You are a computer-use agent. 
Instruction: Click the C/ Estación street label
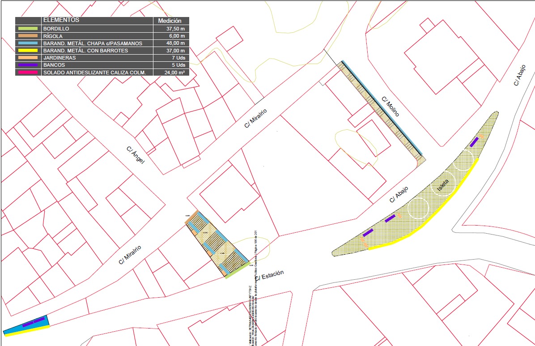pos(269,275)
